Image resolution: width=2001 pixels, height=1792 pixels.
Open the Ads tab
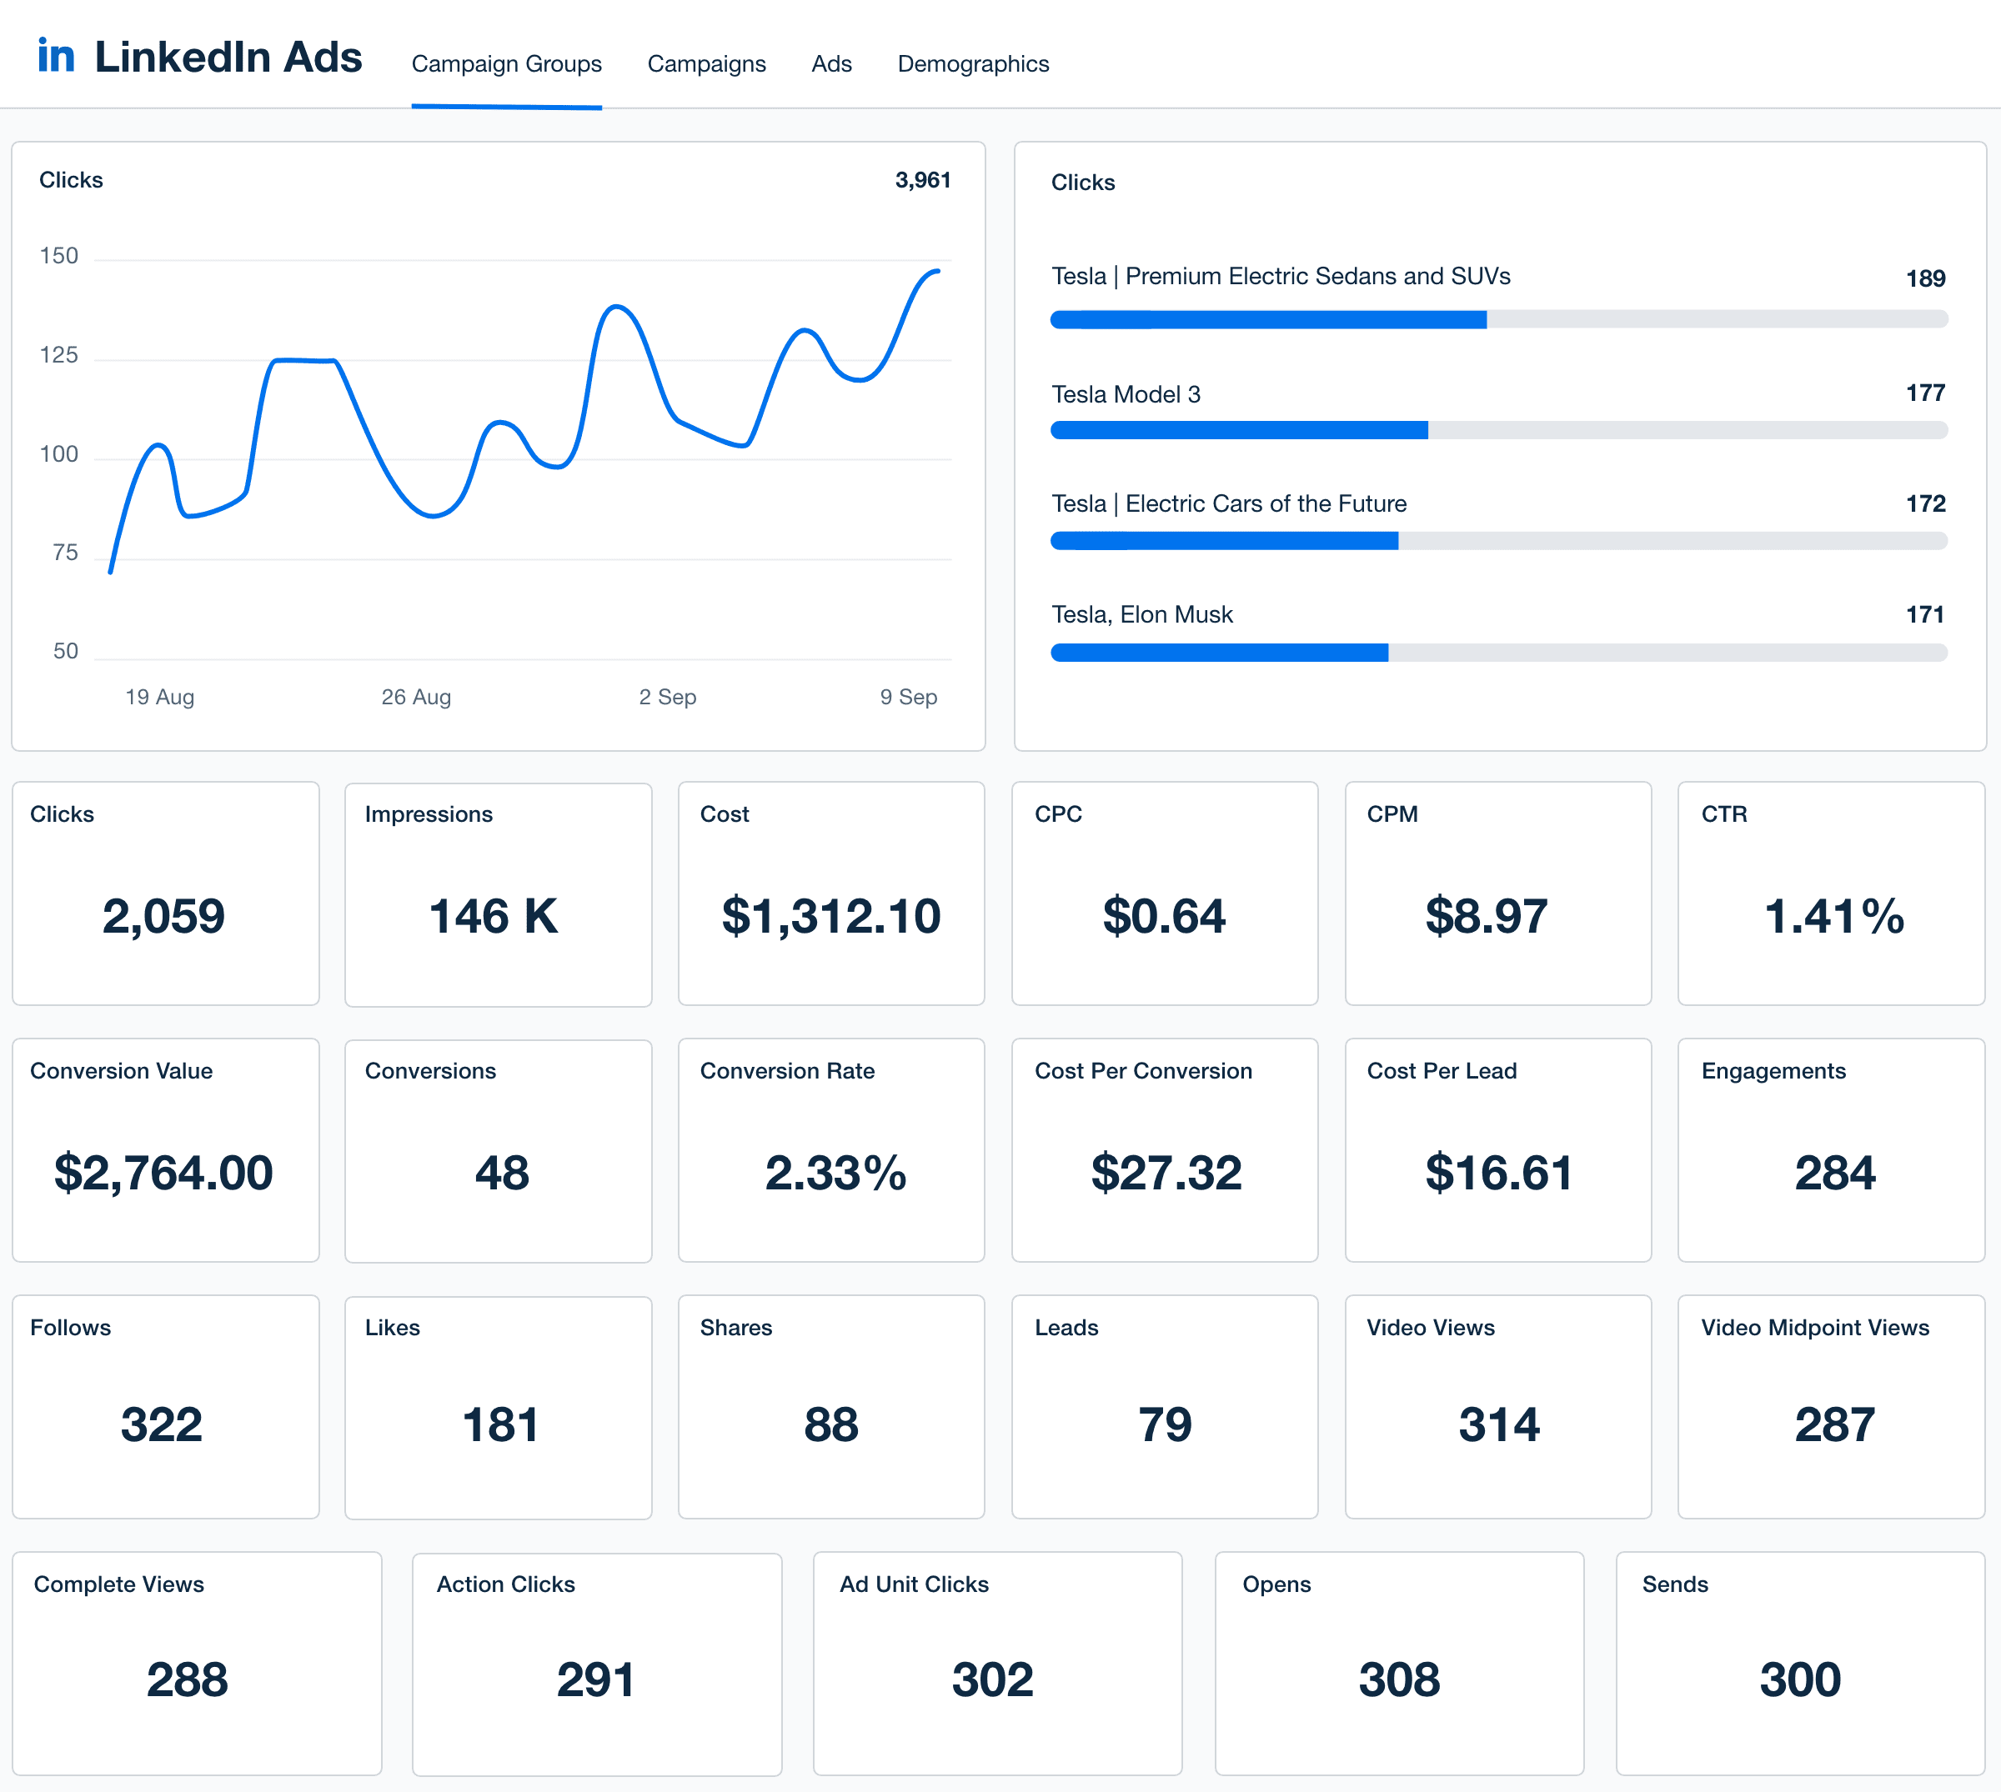click(832, 63)
